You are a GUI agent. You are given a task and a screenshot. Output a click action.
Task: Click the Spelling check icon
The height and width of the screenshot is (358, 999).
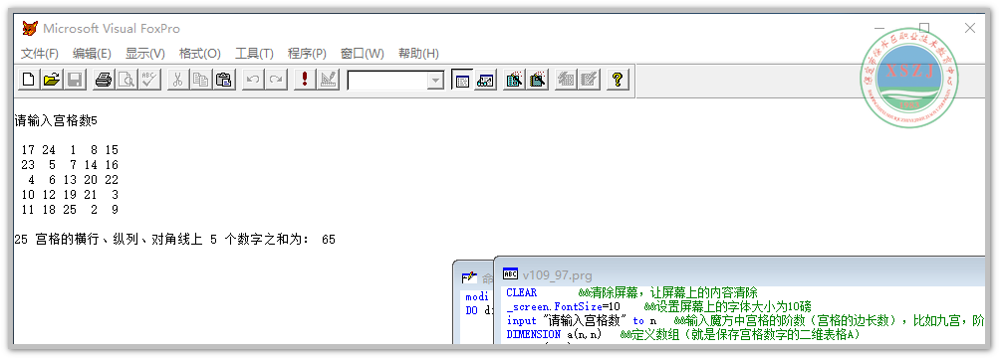click(149, 80)
